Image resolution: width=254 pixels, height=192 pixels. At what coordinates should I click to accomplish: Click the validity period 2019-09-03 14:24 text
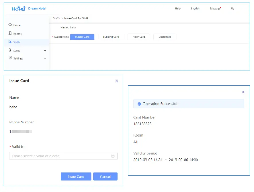(148, 160)
